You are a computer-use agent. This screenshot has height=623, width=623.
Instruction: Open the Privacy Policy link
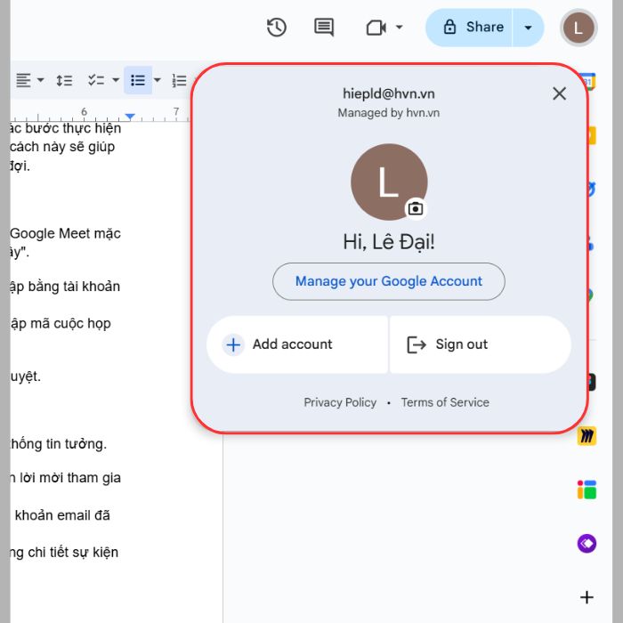[340, 402]
